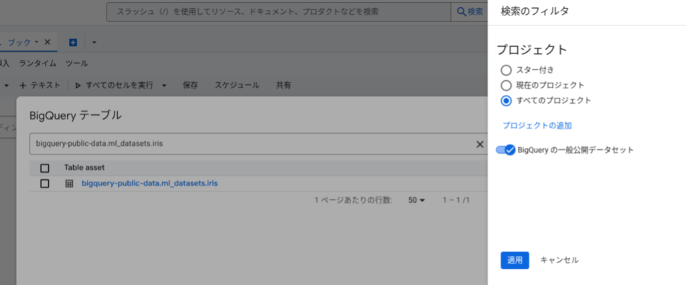This screenshot has width=686, height=285.
Task: Expand the run-all cells dropdown arrow
Action: pyautogui.click(x=165, y=85)
